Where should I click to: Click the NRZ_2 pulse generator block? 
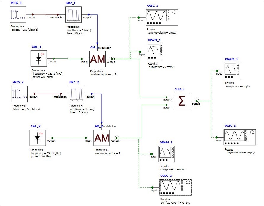click(77, 94)
